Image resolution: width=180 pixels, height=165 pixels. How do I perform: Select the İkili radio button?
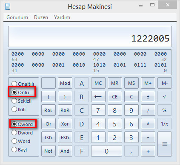pos(18,109)
